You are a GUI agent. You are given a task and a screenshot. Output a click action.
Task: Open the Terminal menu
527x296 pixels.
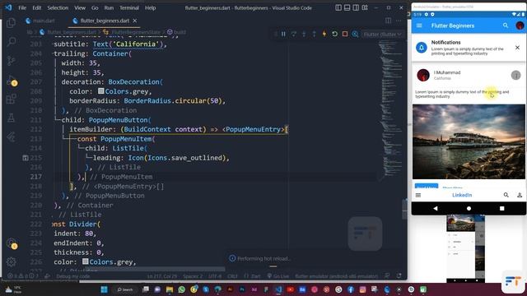pos(129,7)
